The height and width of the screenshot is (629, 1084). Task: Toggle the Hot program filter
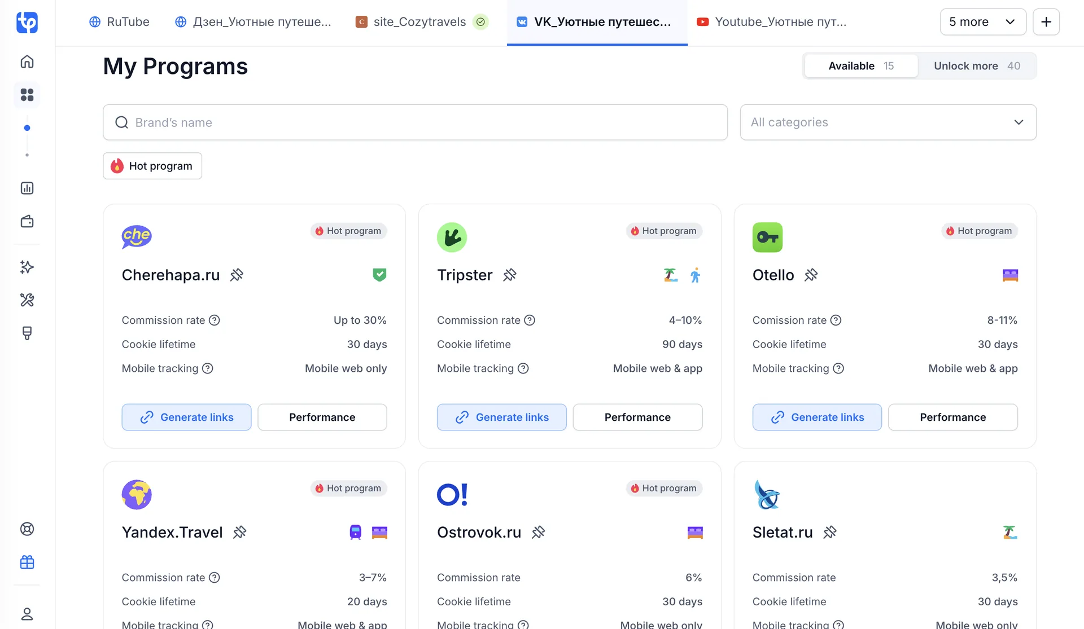tap(152, 166)
